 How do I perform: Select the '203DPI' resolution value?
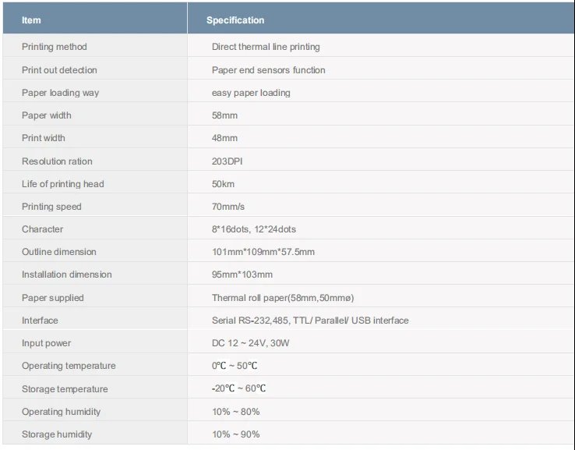pos(228,161)
